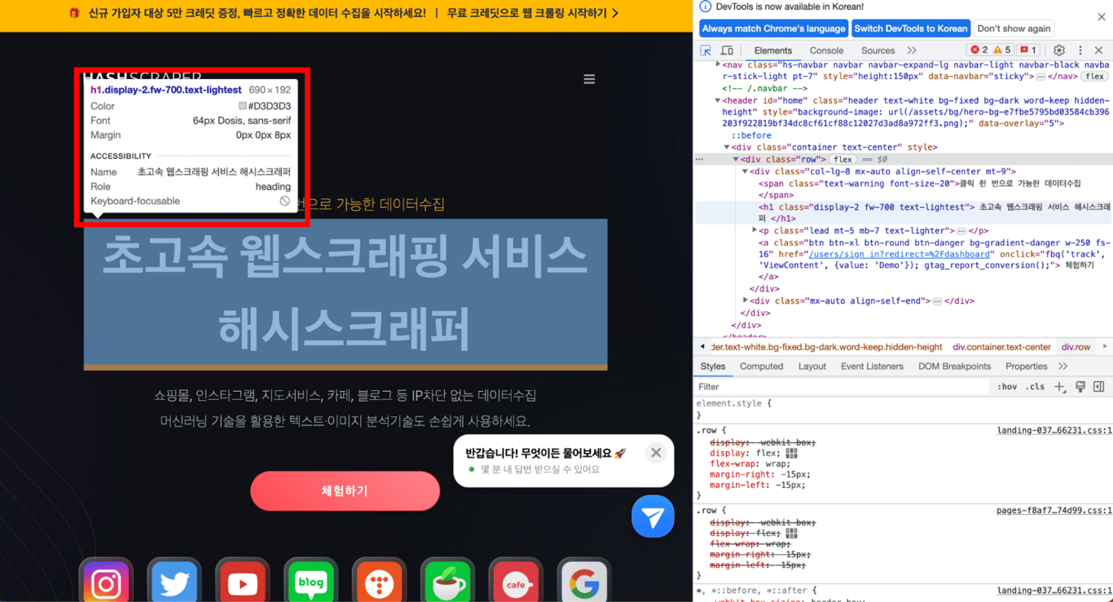Click the Instagram icon
Image resolution: width=1113 pixels, height=602 pixels.
[106, 583]
